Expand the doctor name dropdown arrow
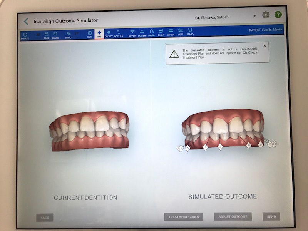This screenshot has height=231, width=308. (254, 16)
